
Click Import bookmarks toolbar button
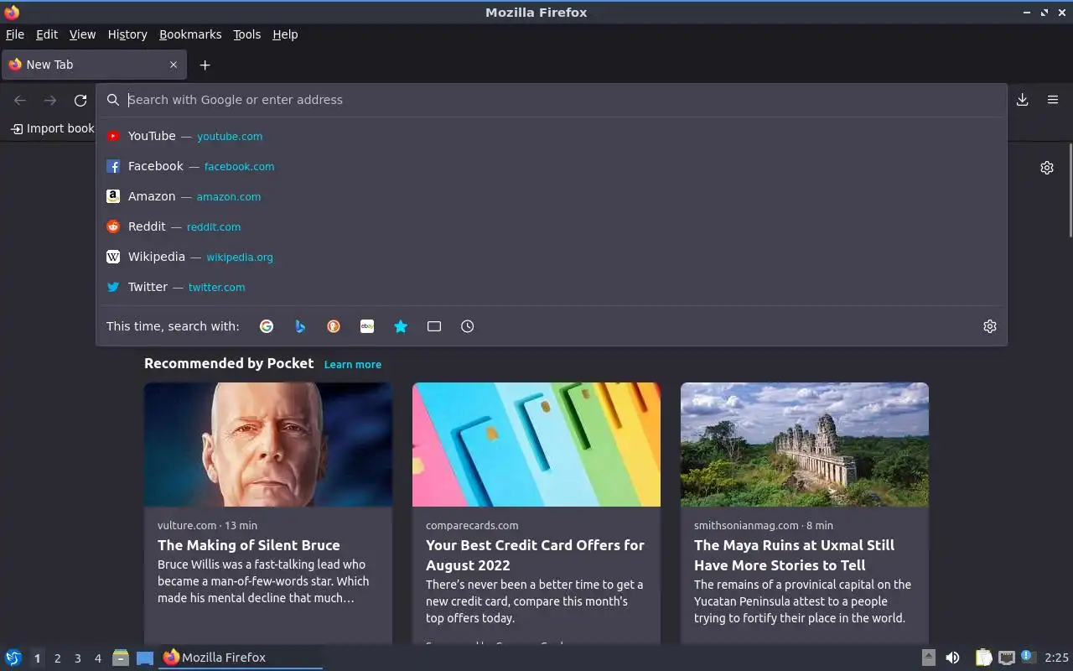click(x=52, y=128)
